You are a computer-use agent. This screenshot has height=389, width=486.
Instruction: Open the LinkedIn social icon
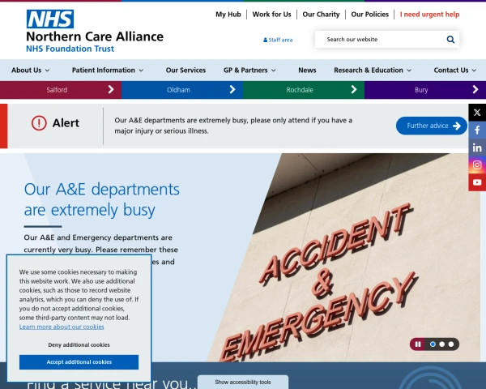(477, 147)
